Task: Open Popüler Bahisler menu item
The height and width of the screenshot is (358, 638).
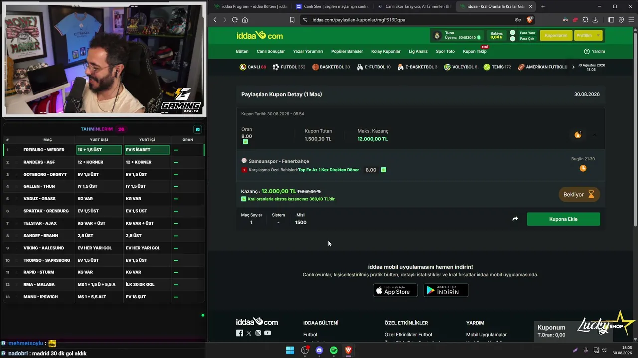Action: [x=347, y=51]
